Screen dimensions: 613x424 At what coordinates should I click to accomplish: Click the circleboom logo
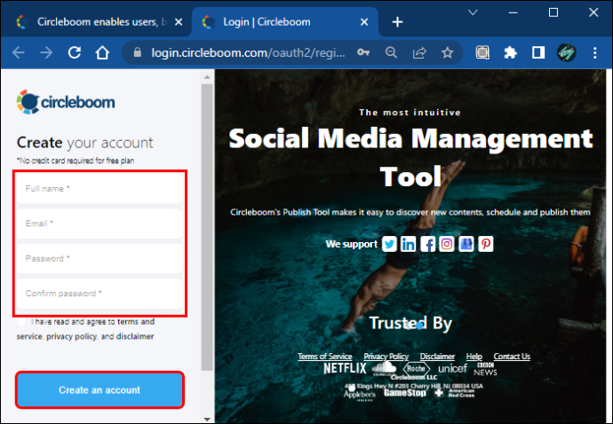click(x=66, y=102)
